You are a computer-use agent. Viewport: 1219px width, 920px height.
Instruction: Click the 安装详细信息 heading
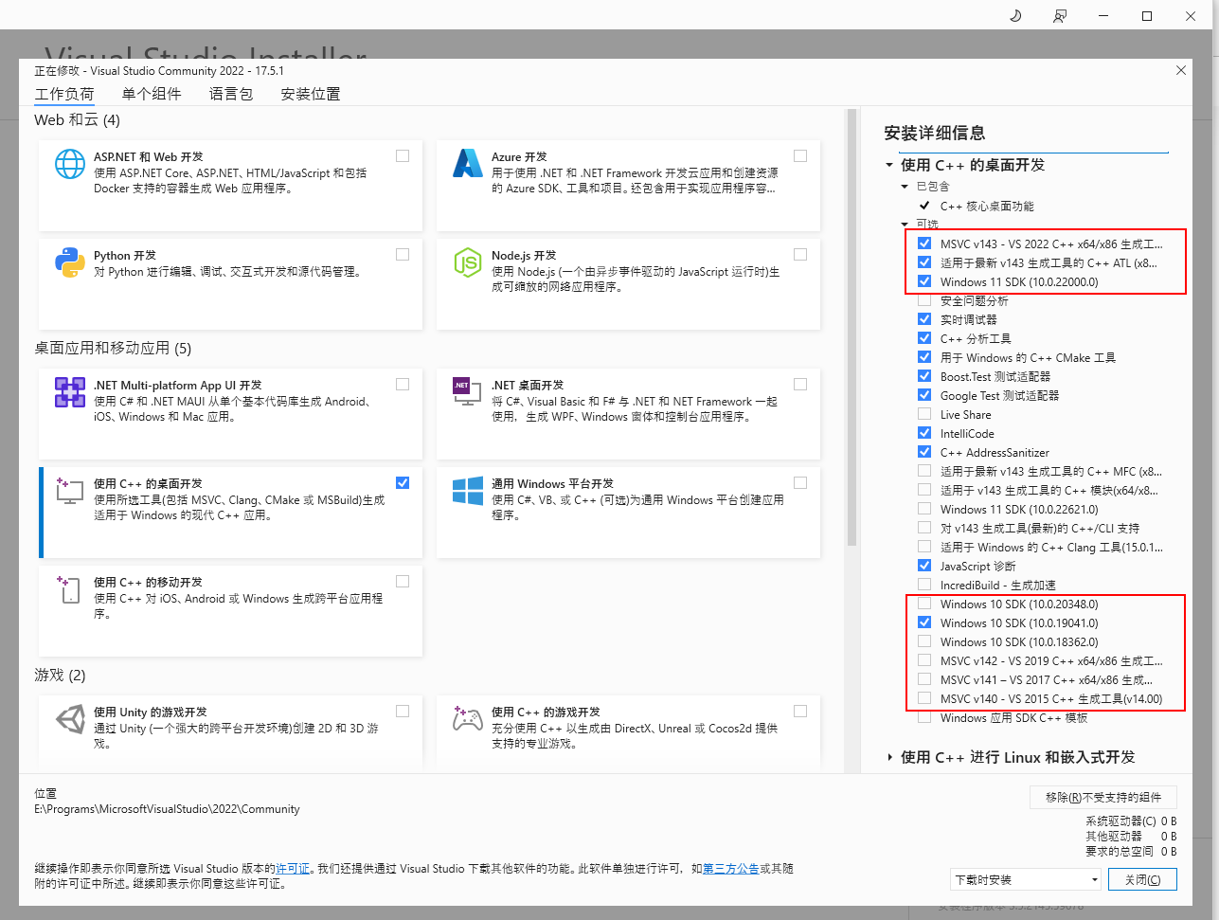pos(934,133)
